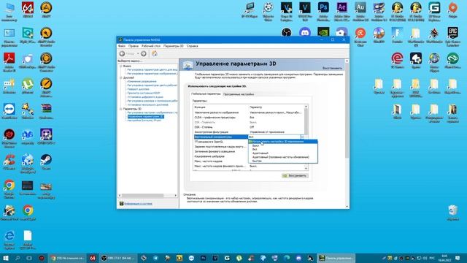Screen dimensions: 467x263
Task: Choose the Вкл option in dropdown list
Action: point(283,149)
